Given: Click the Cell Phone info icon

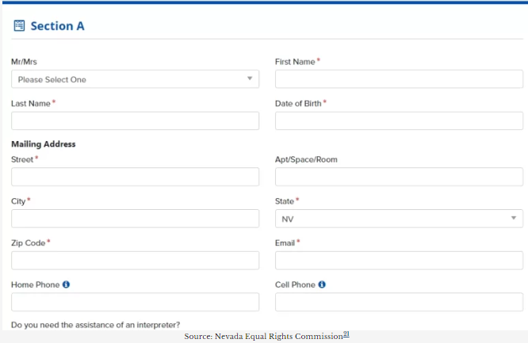Looking at the screenshot, I should [x=322, y=284].
